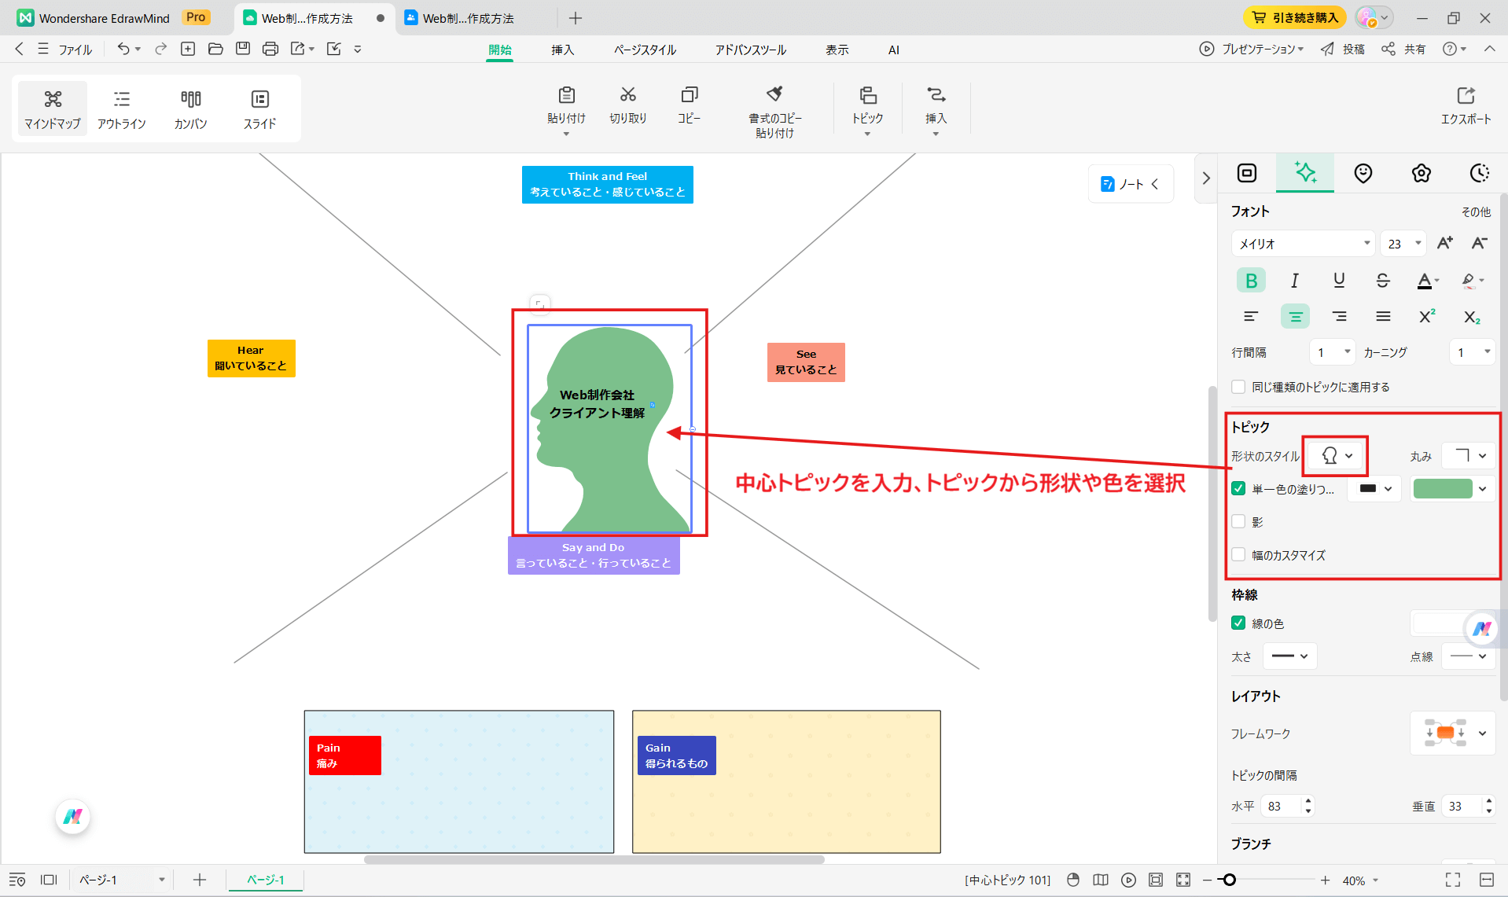Viewport: 1508px width, 897px height.
Task: Enable 幅のカスタマイズ option
Action: point(1238,555)
